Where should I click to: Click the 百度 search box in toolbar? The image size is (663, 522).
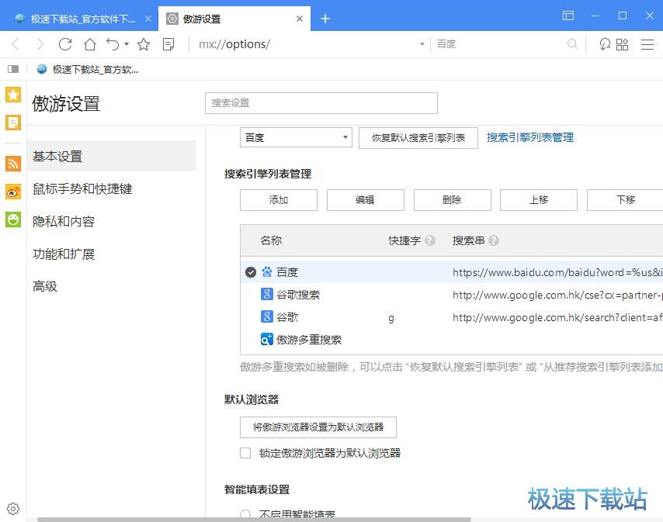click(500, 44)
